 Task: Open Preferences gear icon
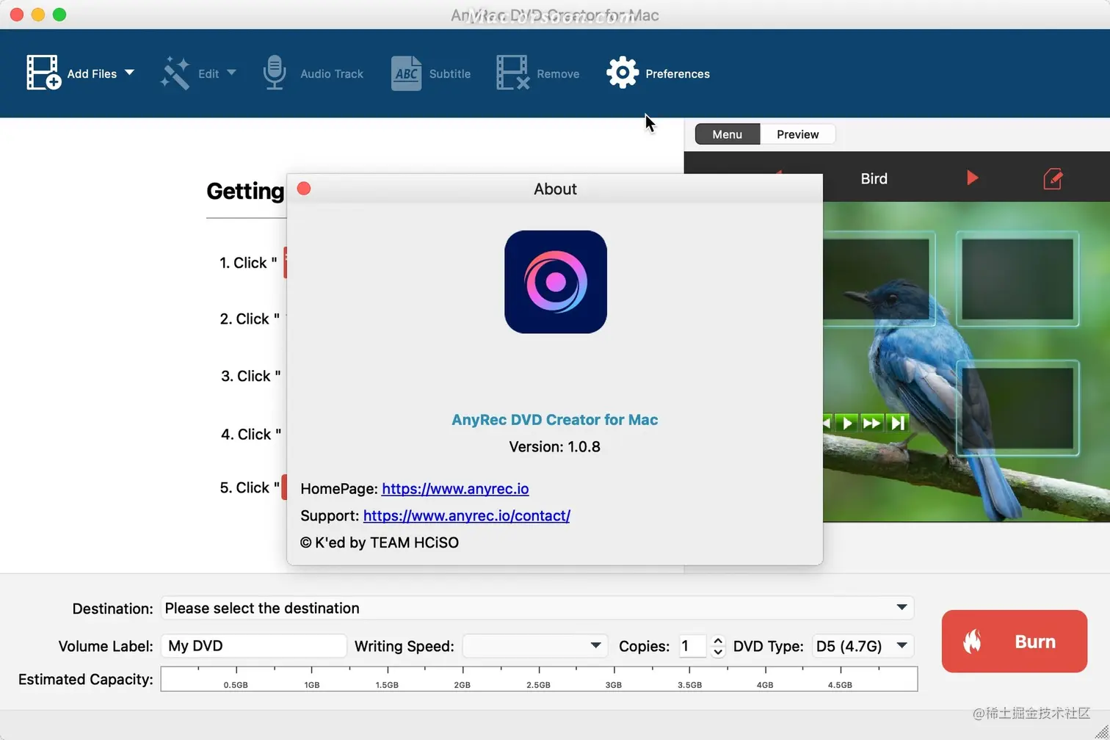coord(623,73)
